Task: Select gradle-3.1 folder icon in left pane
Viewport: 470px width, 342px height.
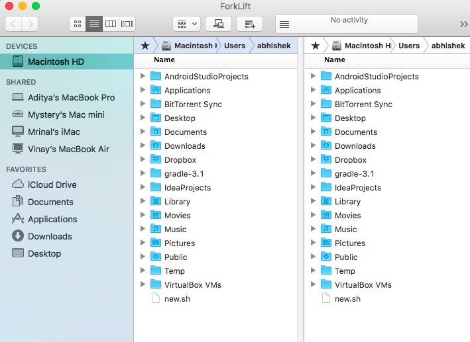Action: coord(156,173)
